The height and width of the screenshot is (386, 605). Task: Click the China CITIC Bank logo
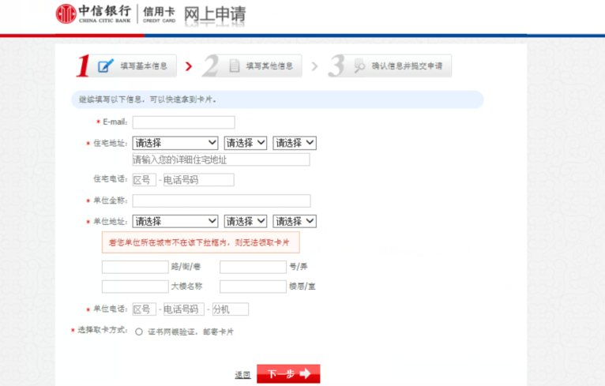coord(93,14)
